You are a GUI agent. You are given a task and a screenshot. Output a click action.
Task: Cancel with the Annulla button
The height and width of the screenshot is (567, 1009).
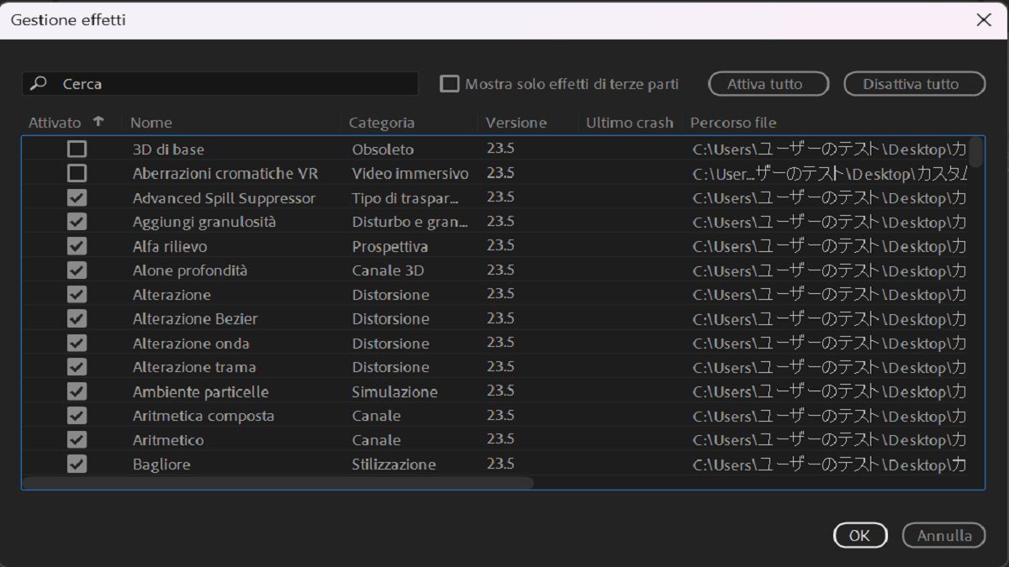pyautogui.click(x=944, y=535)
